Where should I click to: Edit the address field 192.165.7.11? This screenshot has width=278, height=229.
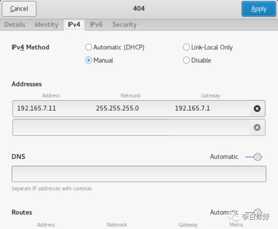(x=52, y=108)
